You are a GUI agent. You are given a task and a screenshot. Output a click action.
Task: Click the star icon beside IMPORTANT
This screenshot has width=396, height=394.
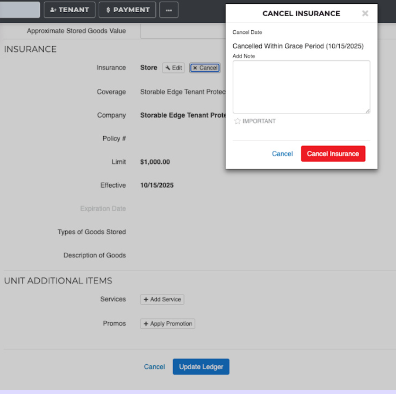[x=238, y=121]
